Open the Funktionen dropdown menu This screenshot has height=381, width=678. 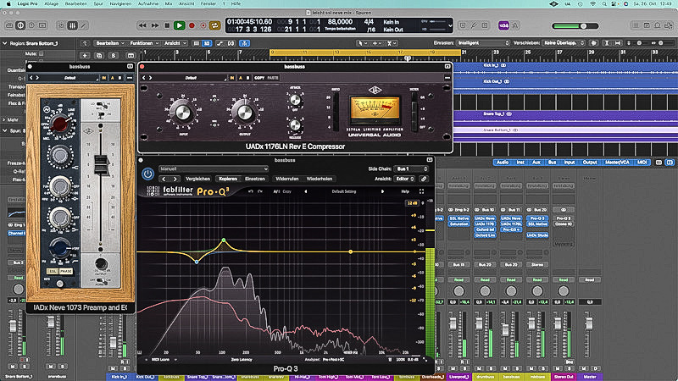click(144, 43)
